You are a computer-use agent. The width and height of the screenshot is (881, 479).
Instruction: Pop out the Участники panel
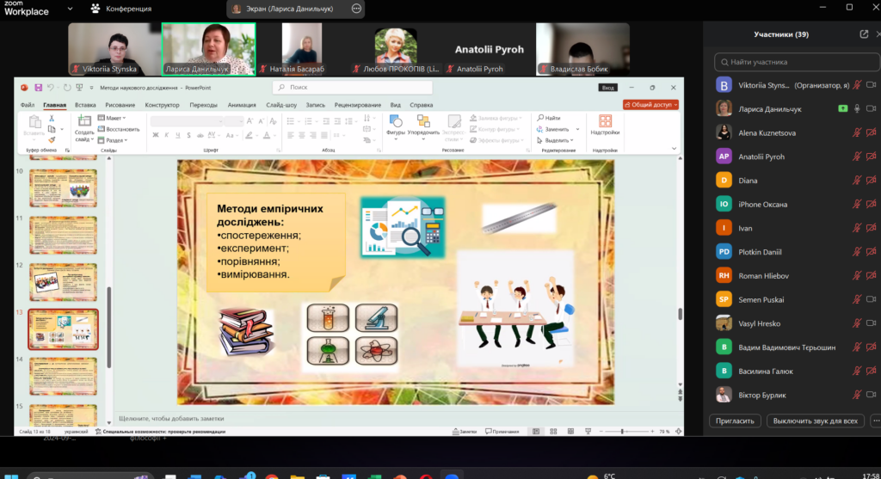tap(864, 34)
